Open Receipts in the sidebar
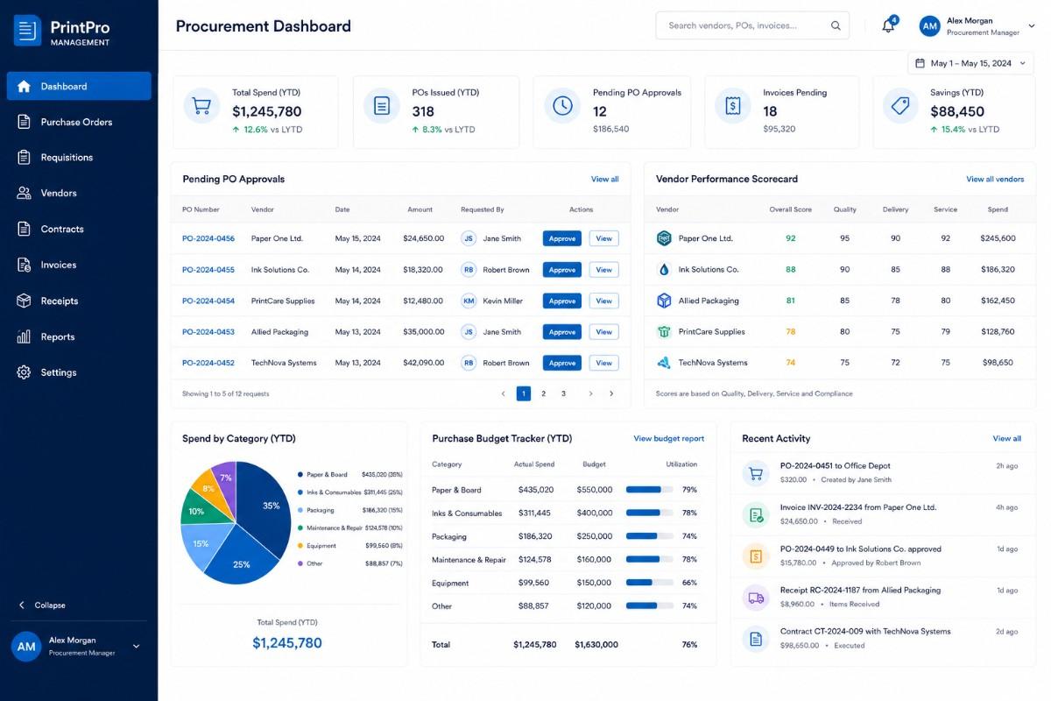Screen dimensions: 1051x701 79,301
